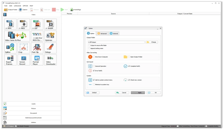Expand the Utilities category
The width and height of the screenshot is (223, 129).
32,122
